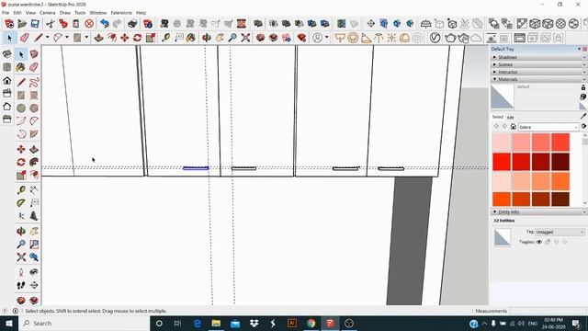The image size is (588, 331).
Task: Click Zoom Extents icon in top toolbar
Action: pos(245,38)
